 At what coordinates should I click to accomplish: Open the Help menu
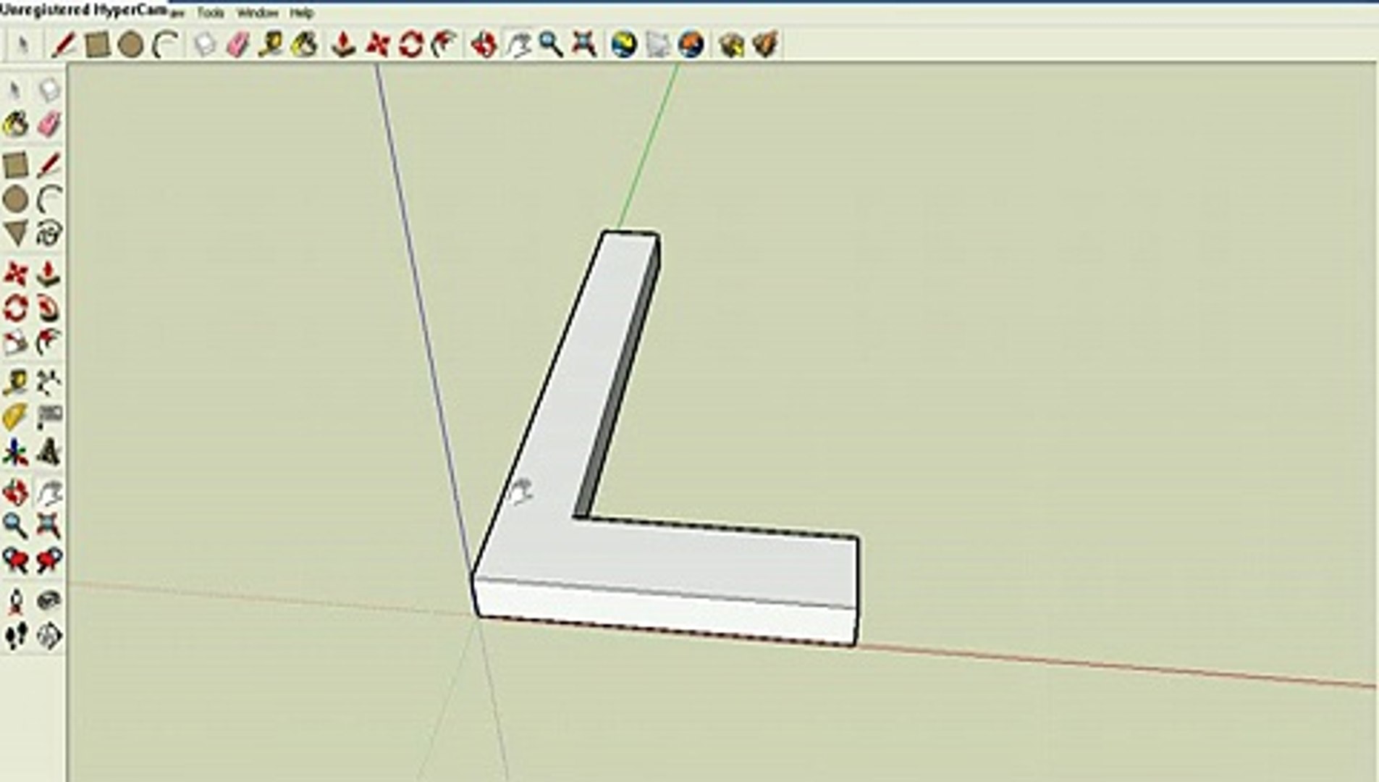pyautogui.click(x=301, y=13)
